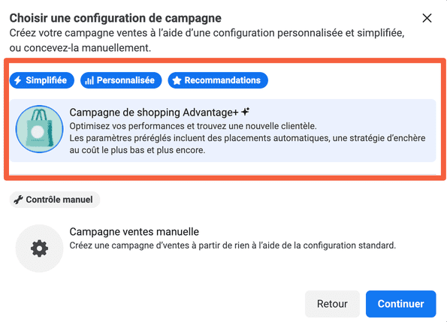447x322 pixels.
Task: Click the sparkle icon next to Advantage+
Action: (x=245, y=112)
